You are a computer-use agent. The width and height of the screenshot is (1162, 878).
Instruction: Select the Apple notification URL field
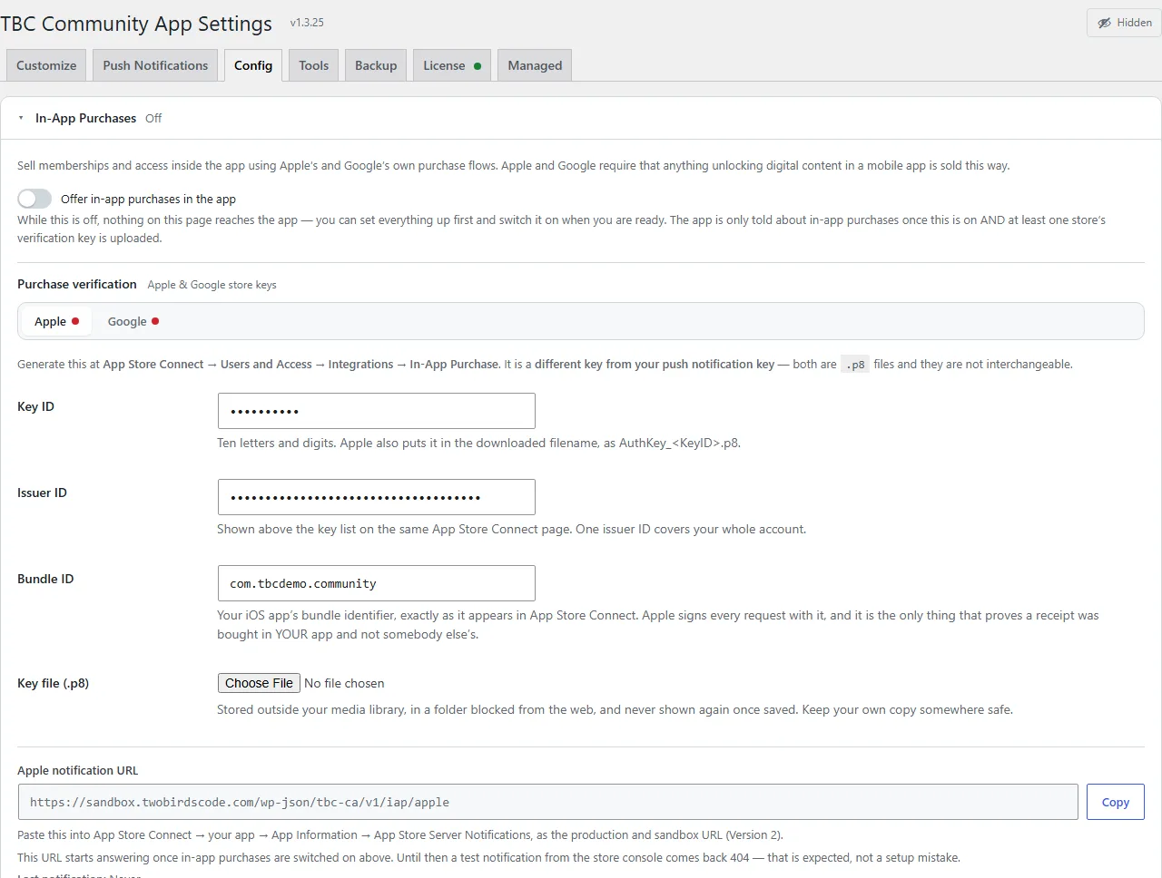point(547,802)
